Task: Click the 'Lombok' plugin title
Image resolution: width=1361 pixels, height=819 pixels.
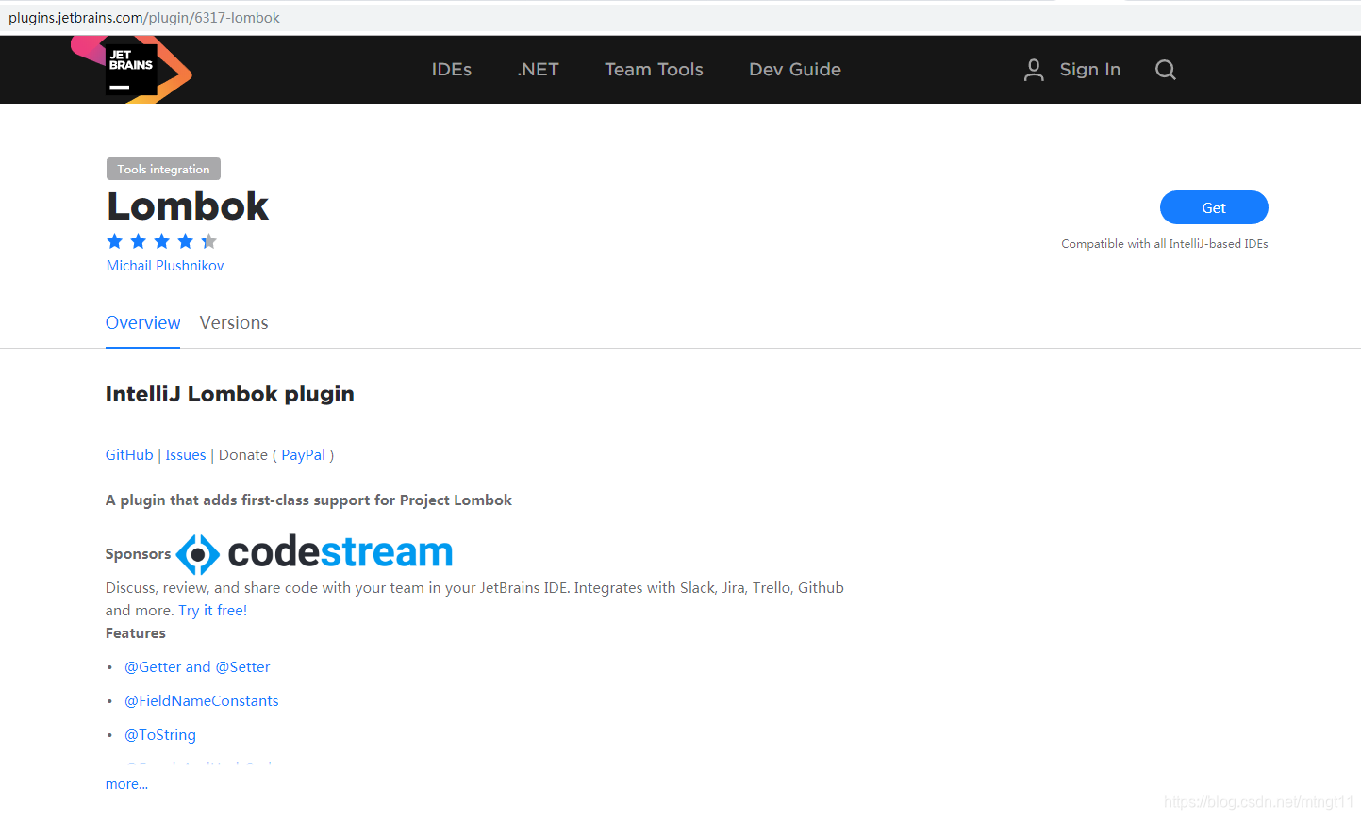Action: pos(188,206)
